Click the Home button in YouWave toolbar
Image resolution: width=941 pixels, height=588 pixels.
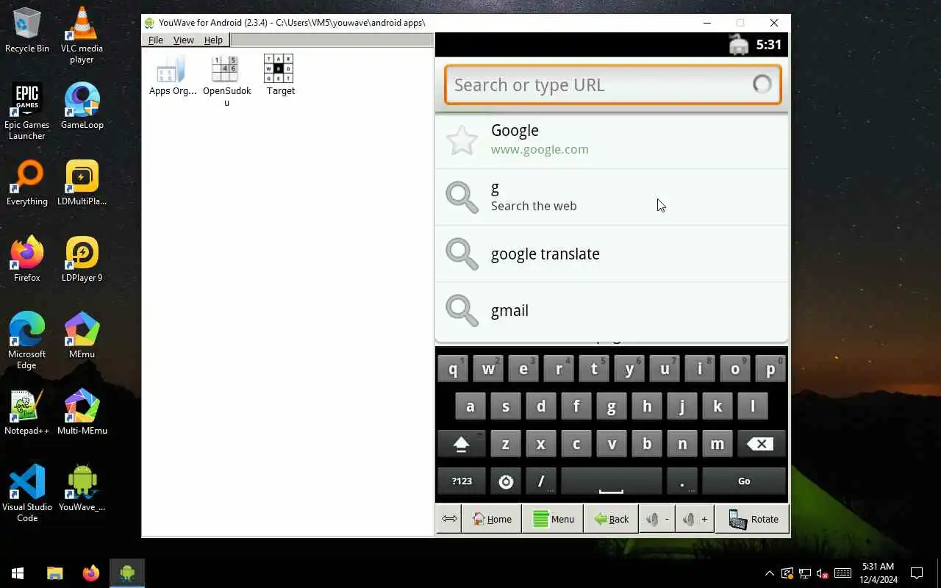[492, 519]
